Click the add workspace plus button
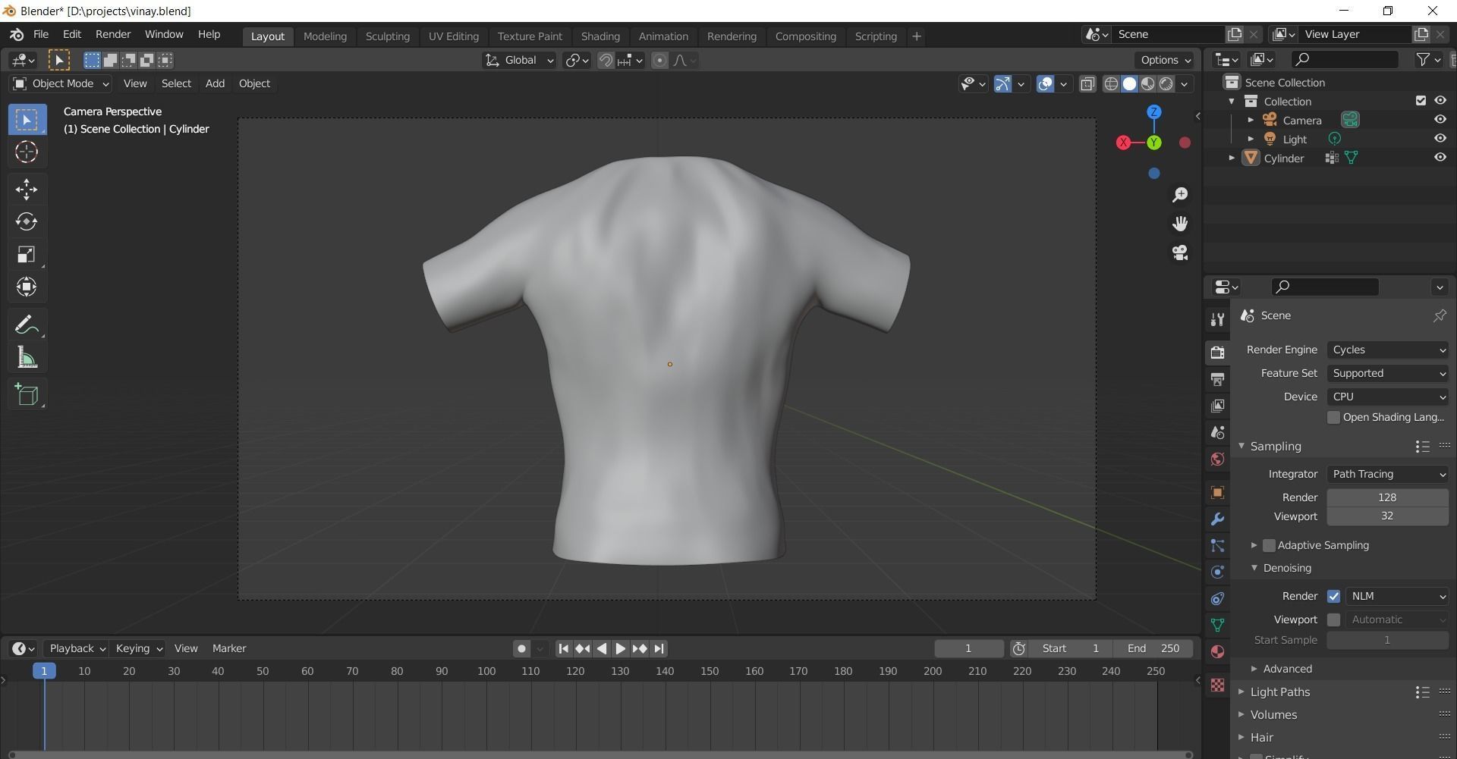This screenshot has width=1457, height=759. [916, 36]
